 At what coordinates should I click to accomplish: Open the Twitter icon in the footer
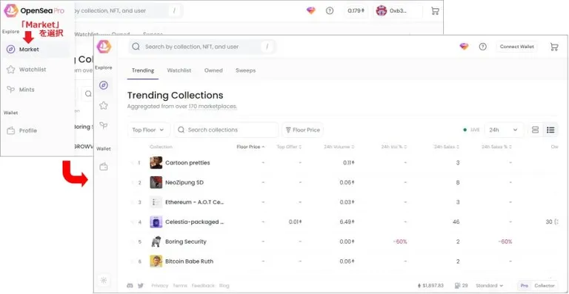[x=141, y=286]
